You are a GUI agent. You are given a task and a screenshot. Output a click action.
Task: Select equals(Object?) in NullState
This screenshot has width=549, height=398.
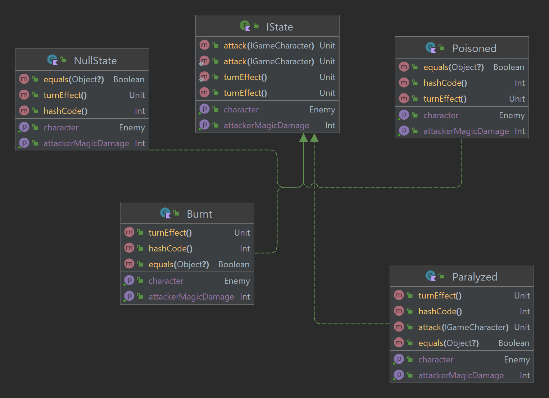[74, 79]
